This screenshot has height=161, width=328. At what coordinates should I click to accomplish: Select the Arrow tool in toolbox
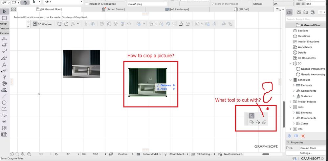[x=4, y=12]
